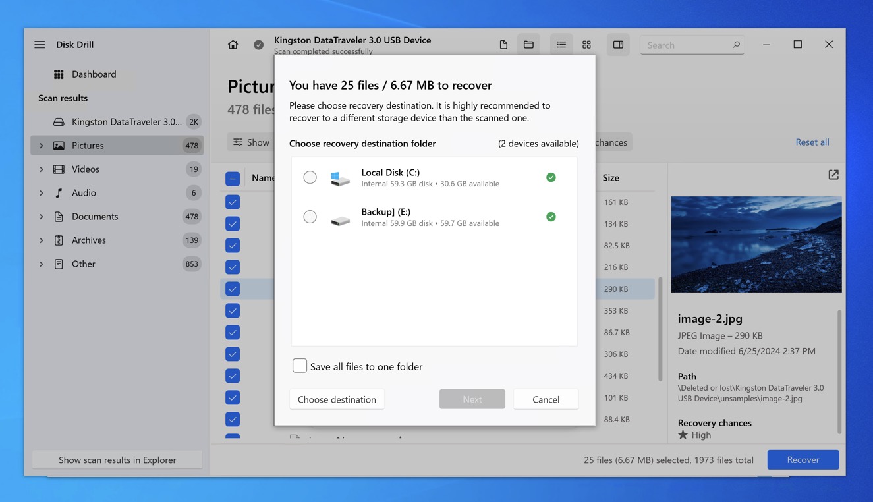The width and height of the screenshot is (873, 502).
Task: Click the Audio music note icon
Action: [59, 193]
